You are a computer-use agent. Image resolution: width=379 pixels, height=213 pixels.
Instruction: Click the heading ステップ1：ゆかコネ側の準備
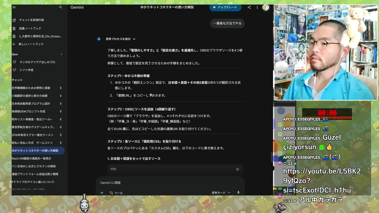pos(129,76)
